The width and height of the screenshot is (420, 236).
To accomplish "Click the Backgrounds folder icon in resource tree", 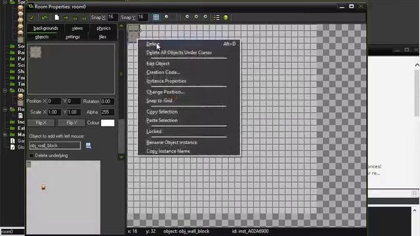I will click(12, 52).
